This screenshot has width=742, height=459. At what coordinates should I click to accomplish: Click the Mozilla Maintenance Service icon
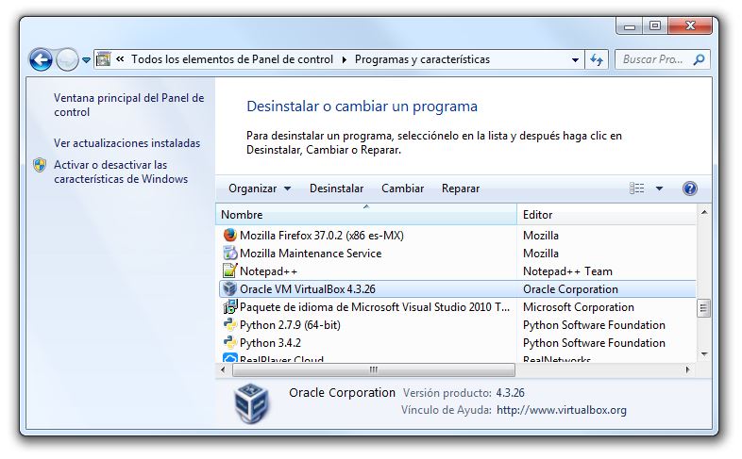(230, 254)
